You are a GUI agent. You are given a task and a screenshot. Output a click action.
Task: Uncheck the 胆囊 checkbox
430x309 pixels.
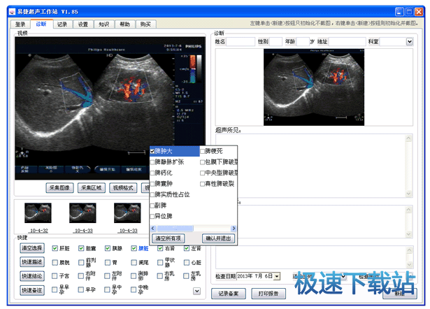click(x=81, y=248)
